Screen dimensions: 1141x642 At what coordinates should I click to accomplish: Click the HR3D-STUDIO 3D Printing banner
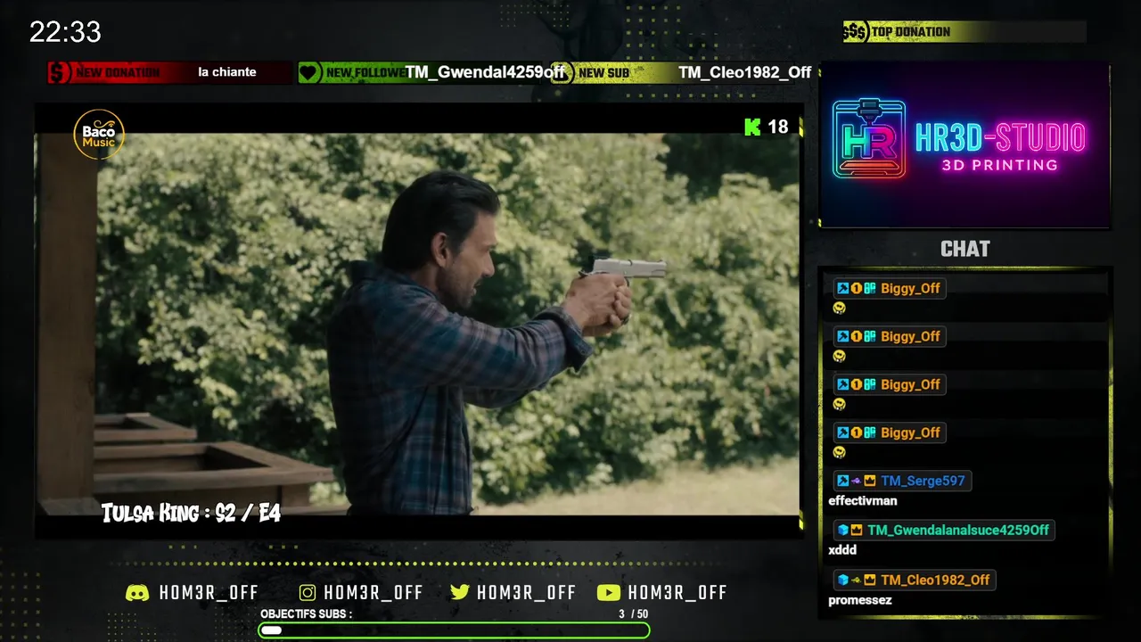click(x=965, y=145)
